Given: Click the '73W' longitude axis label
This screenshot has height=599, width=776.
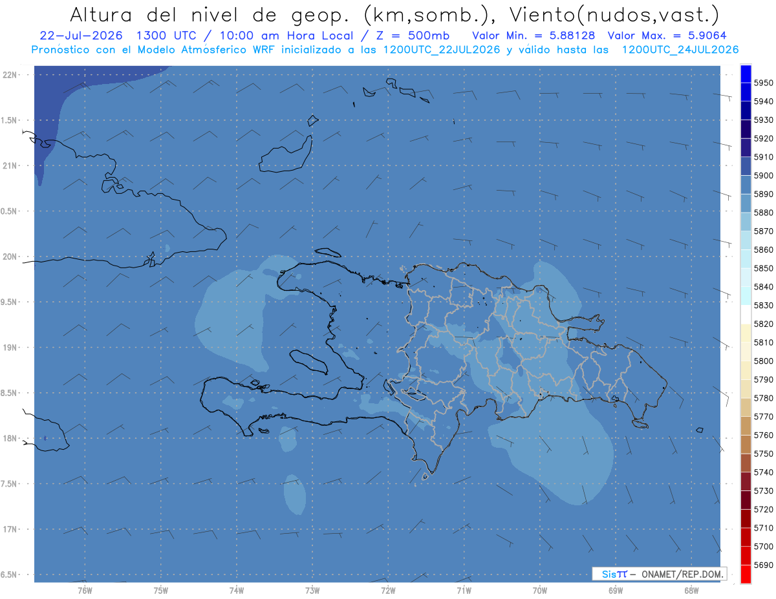Looking at the screenshot, I should click(312, 590).
